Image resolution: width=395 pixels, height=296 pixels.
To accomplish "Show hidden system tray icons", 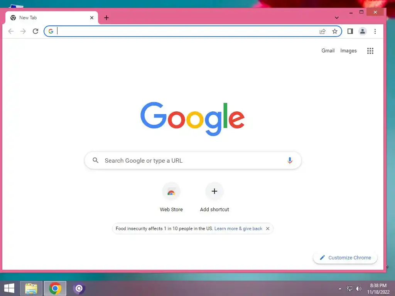I will (x=340, y=289).
